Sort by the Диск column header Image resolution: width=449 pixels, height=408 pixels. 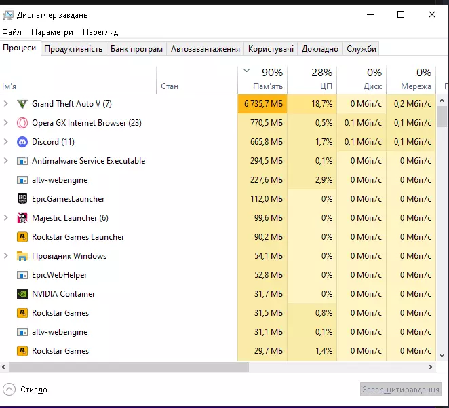click(x=362, y=79)
